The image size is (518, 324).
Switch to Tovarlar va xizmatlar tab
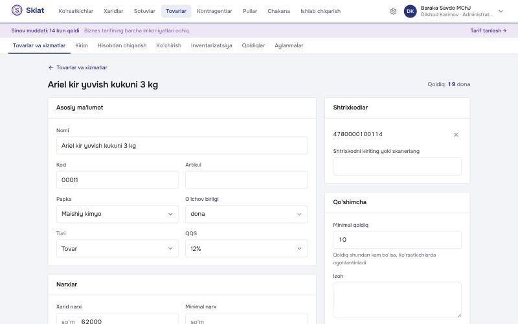tap(39, 45)
